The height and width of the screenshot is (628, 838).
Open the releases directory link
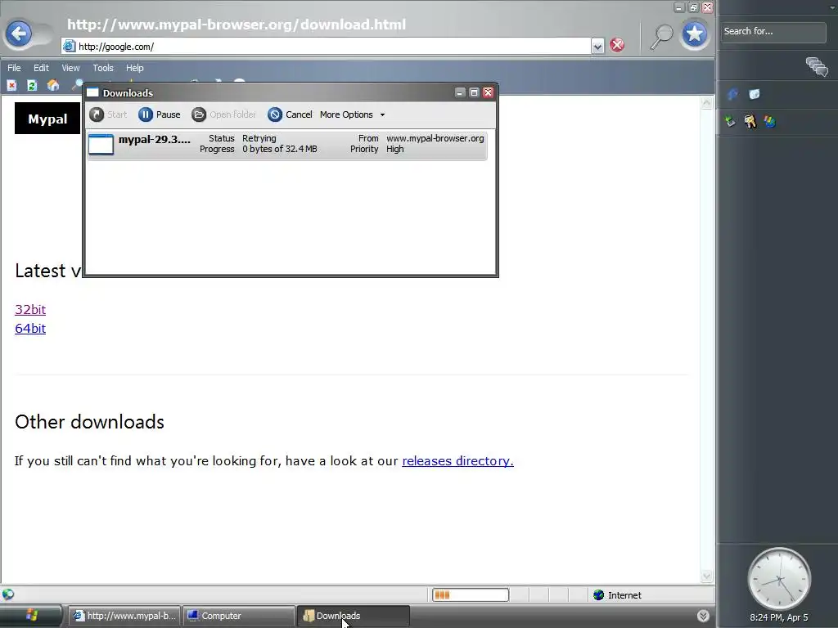457,461
